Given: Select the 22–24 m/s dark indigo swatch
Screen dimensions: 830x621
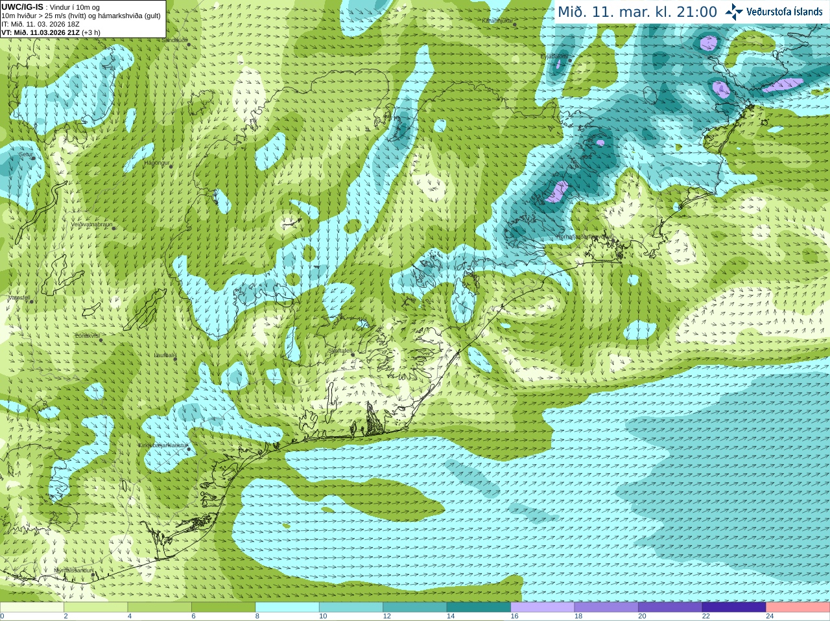Looking at the screenshot, I should pyautogui.click(x=734, y=607).
